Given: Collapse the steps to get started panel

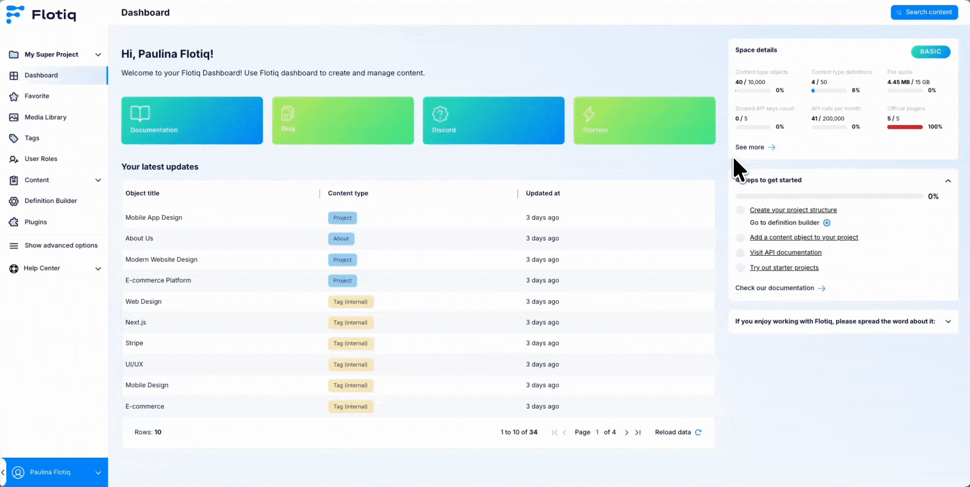Looking at the screenshot, I should point(948,180).
